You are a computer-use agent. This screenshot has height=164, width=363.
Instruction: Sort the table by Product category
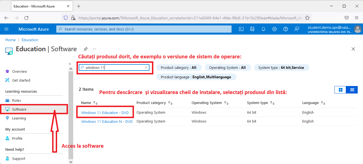tap(170, 103)
